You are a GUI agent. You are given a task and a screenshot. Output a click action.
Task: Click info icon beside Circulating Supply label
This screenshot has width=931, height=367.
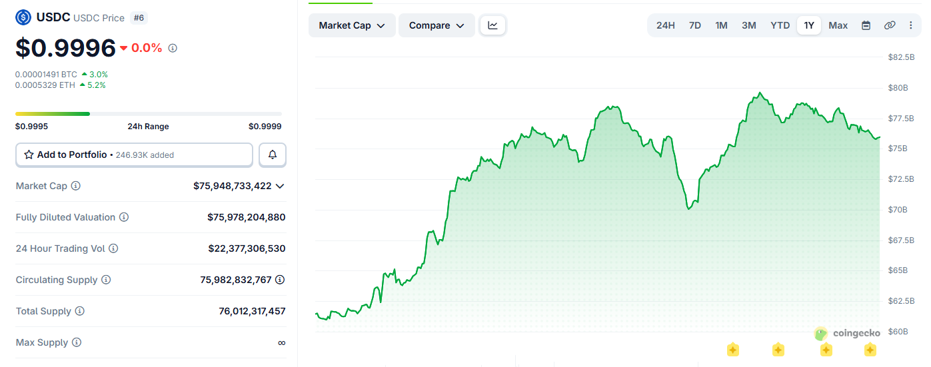[106, 280]
